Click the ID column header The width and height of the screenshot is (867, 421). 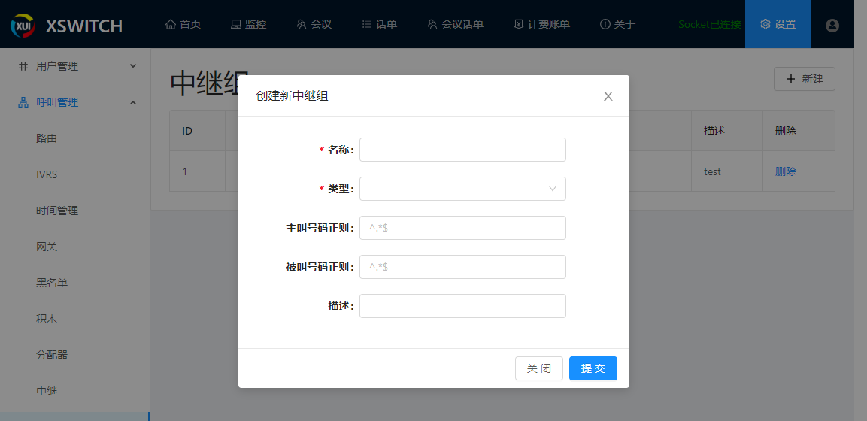click(187, 131)
